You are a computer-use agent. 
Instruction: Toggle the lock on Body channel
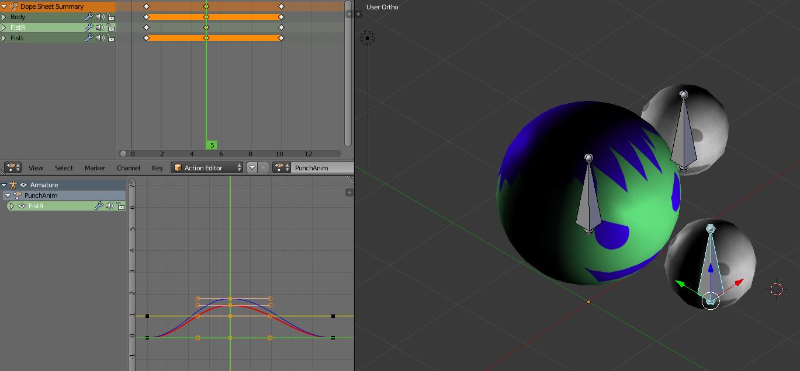[x=110, y=17]
